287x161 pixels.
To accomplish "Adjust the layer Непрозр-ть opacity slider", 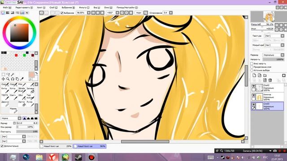I will click(273, 59).
